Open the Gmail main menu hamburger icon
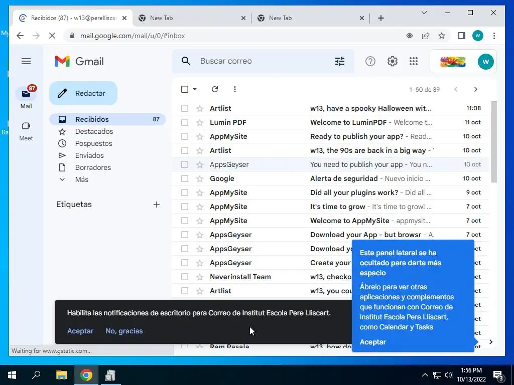 click(26, 61)
